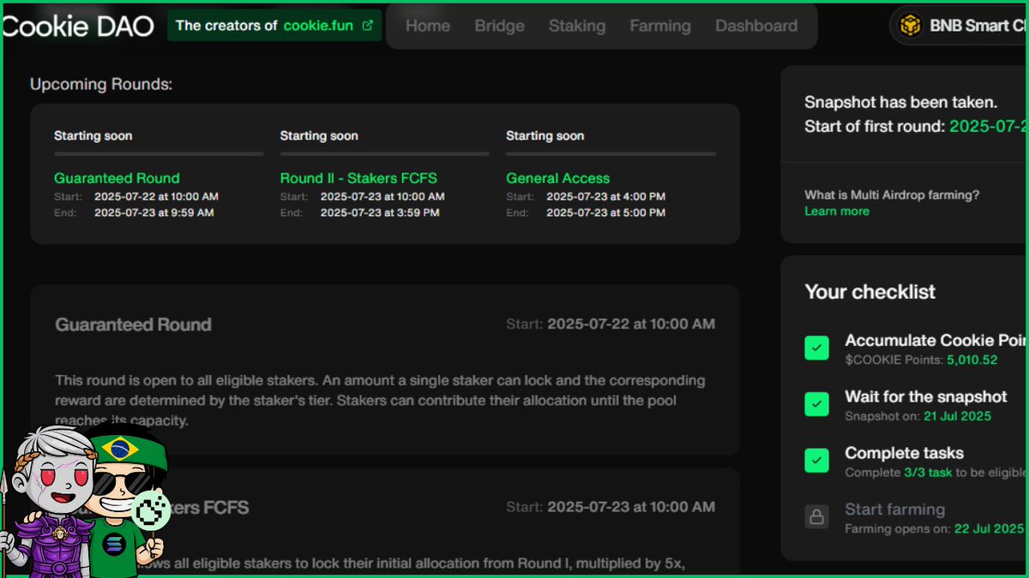
Task: Navigate to the Dashboard tab
Action: (756, 26)
